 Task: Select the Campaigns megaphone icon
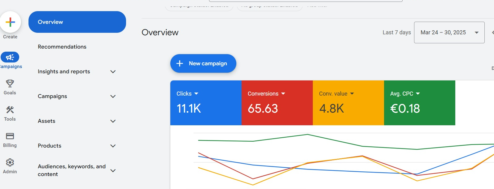point(10,57)
